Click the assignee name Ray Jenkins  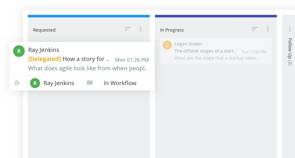tap(59, 83)
